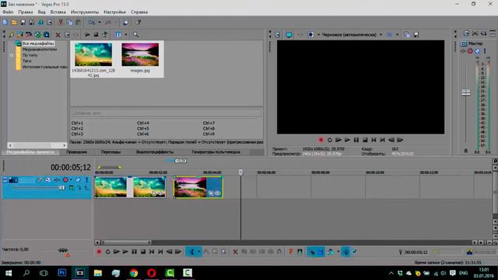Insert marker with the orange flag icon
The height and width of the screenshot is (280, 498).
tap(290, 252)
